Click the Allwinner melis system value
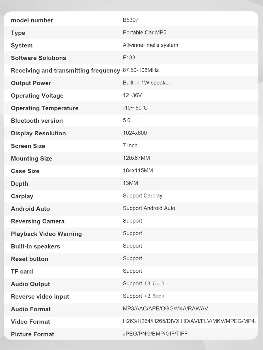This screenshot has width=263, height=350. 150,45
